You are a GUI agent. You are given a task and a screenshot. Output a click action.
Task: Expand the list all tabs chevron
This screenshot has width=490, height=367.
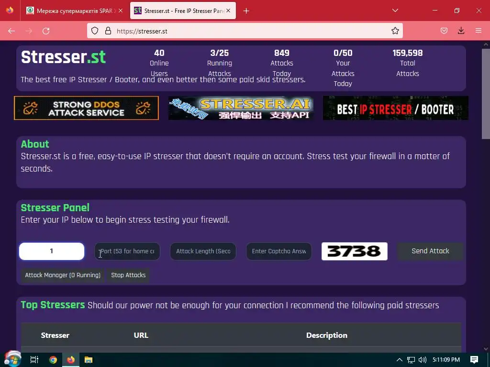pyautogui.click(x=395, y=11)
